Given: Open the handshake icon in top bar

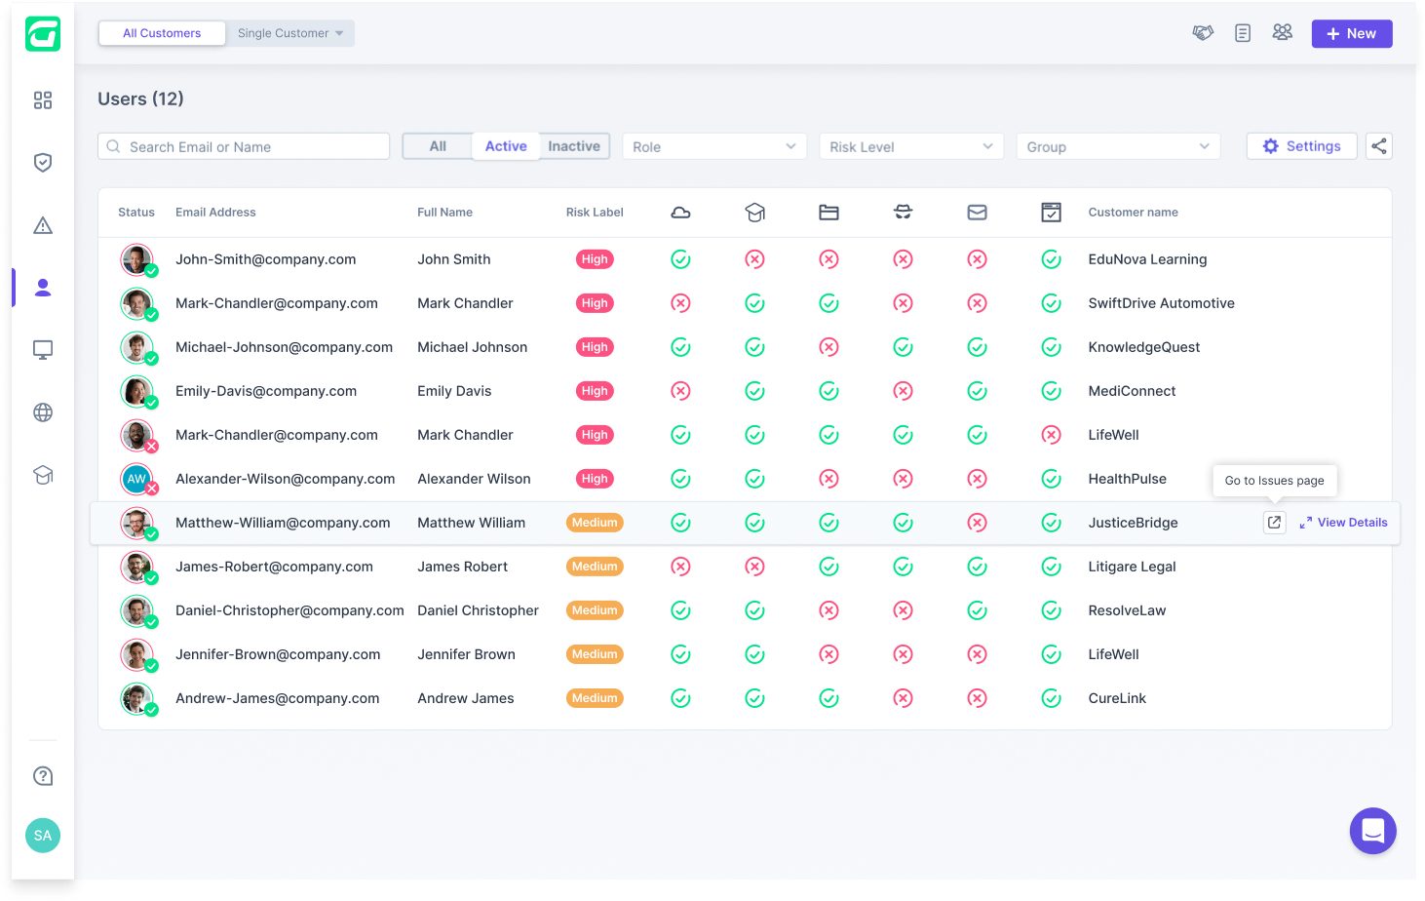Looking at the screenshot, I should (x=1203, y=33).
